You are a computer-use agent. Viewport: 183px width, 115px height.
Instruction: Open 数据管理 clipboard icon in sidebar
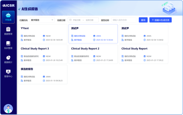[x=8, y=29]
